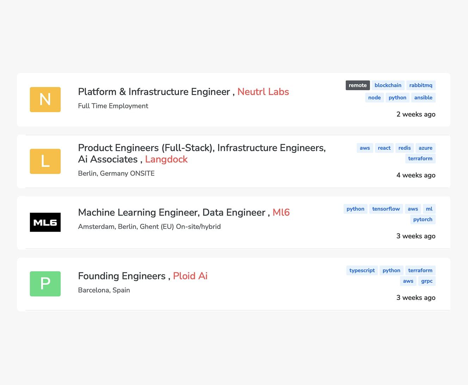Click the Ploid Ai green P logo
The image size is (468, 385).
(x=45, y=283)
